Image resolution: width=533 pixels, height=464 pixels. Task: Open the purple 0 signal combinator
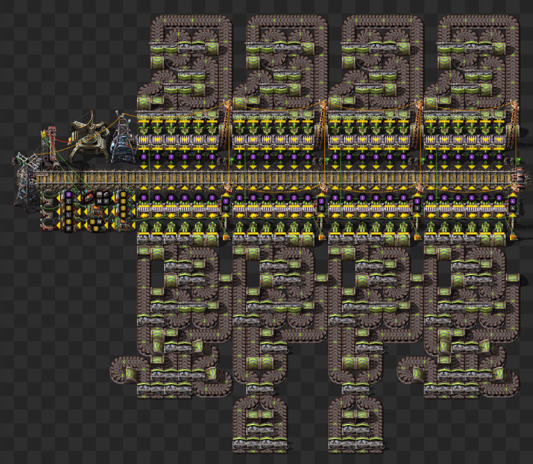[x=69, y=194]
